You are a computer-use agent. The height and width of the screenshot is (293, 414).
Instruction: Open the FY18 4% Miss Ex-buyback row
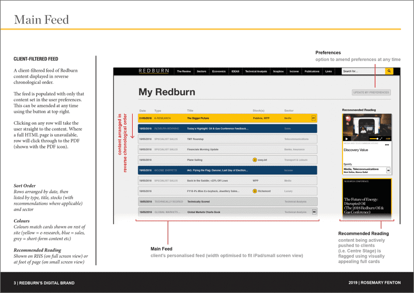227,191
